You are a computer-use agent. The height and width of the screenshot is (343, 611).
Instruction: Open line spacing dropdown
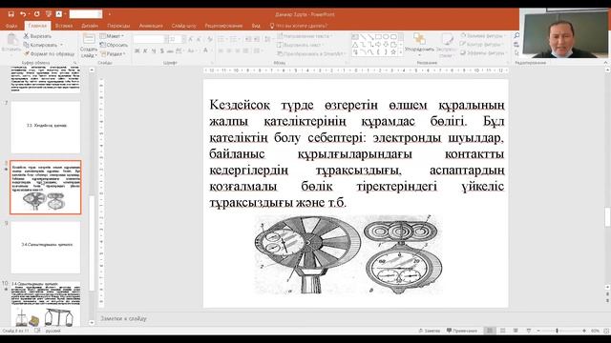click(268, 39)
